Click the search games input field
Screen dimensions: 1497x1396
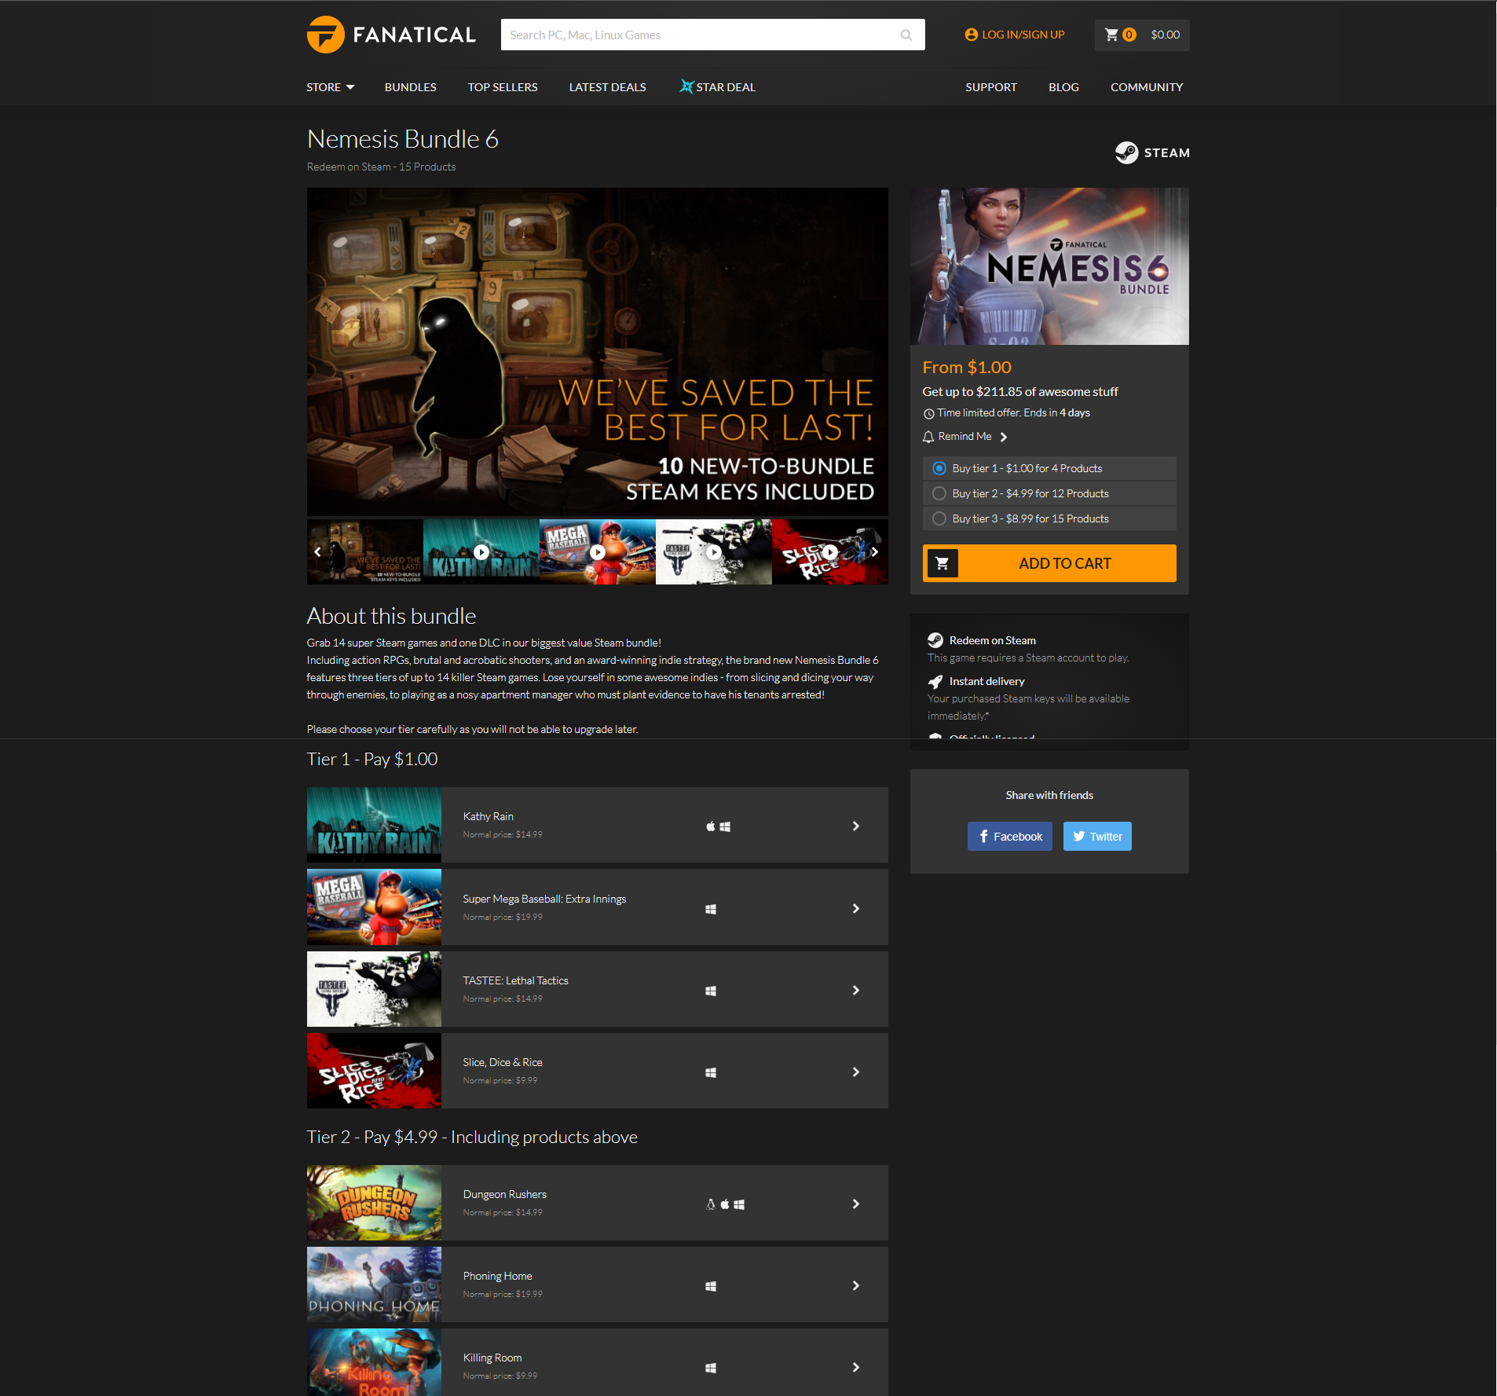(713, 35)
